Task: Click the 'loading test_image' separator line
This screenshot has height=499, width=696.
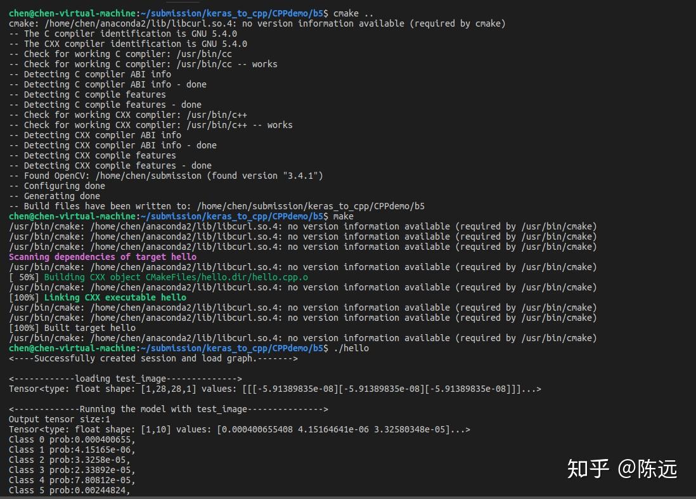Action: [126, 379]
